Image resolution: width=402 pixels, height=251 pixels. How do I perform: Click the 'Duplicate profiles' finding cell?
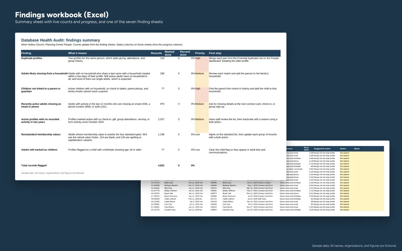tap(32, 58)
